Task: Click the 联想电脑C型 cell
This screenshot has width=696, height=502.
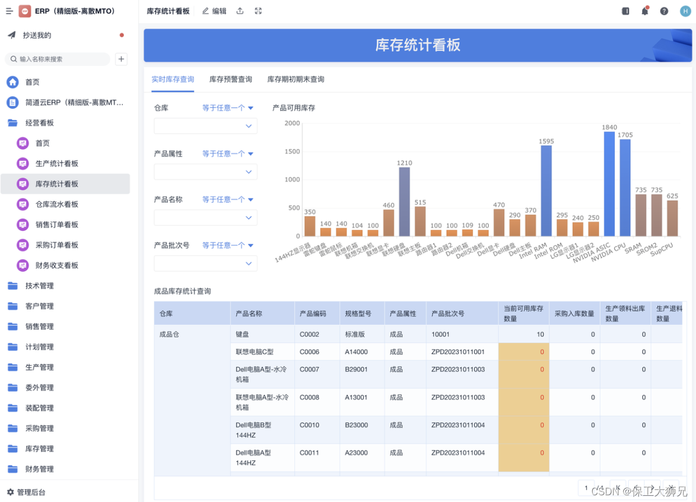Action: 262,352
